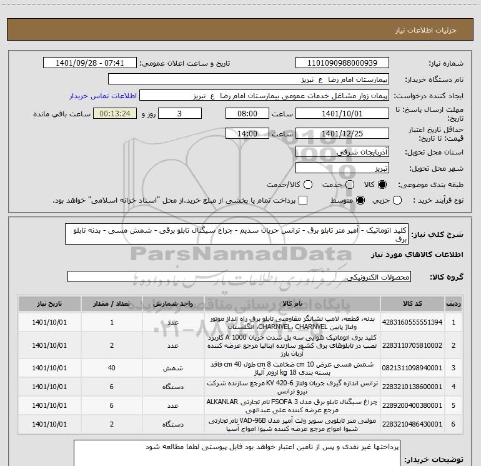Click the نام کالا column header
481x466 pixels.
coord(292,304)
